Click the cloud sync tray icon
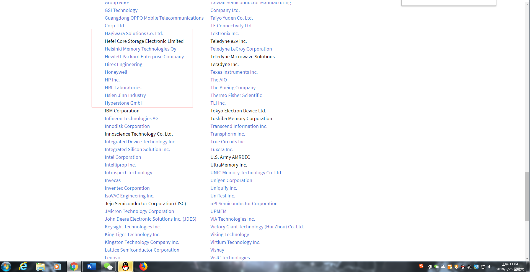Viewport: 530px width, 272px height. click(443, 267)
